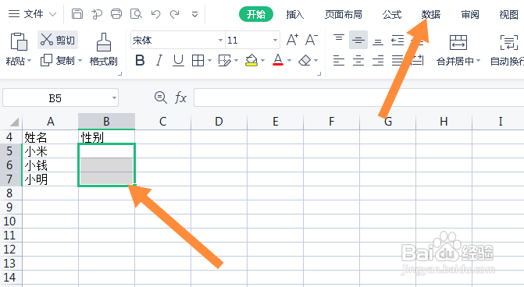Click the eraser clear format icon

coord(305,60)
